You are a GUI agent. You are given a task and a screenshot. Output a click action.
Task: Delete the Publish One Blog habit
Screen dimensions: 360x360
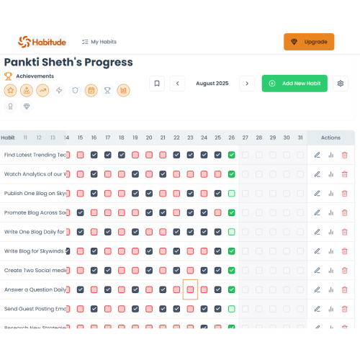[x=345, y=194]
